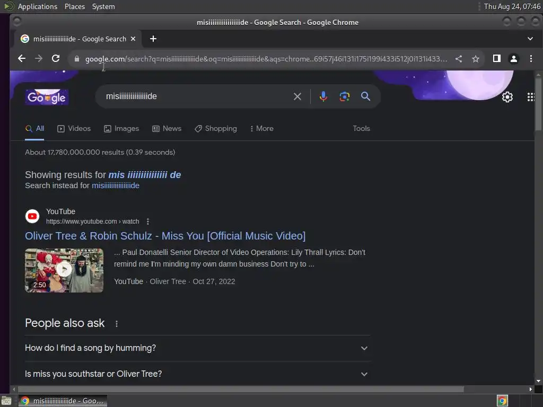Open Chrome's three-dot menu
This screenshot has height=407, width=543.
tap(531, 58)
